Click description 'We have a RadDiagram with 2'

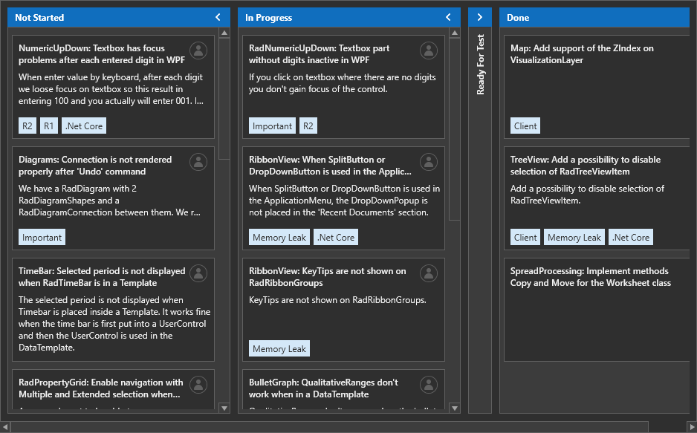109,201
